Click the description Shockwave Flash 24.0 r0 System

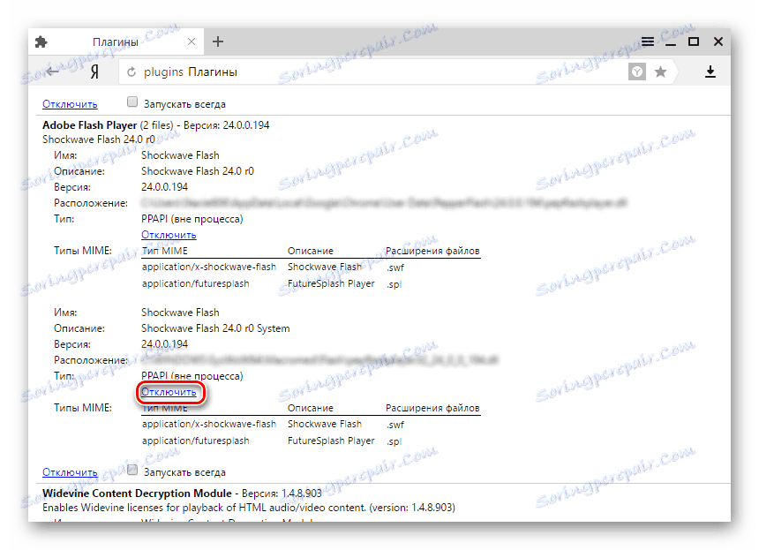click(215, 328)
